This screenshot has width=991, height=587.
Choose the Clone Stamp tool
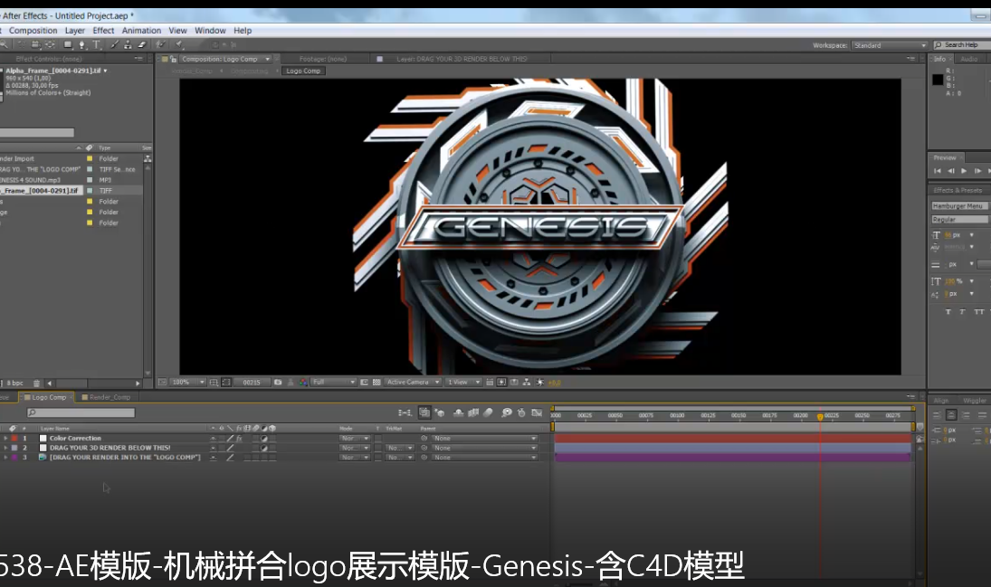(x=128, y=44)
